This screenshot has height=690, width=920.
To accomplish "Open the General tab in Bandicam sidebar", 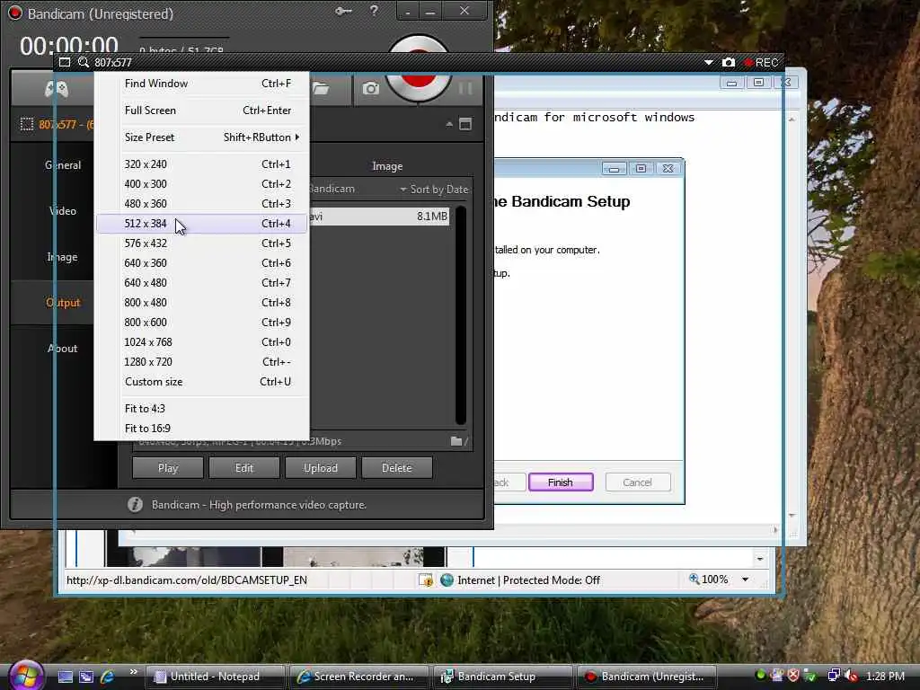I will click(62, 165).
